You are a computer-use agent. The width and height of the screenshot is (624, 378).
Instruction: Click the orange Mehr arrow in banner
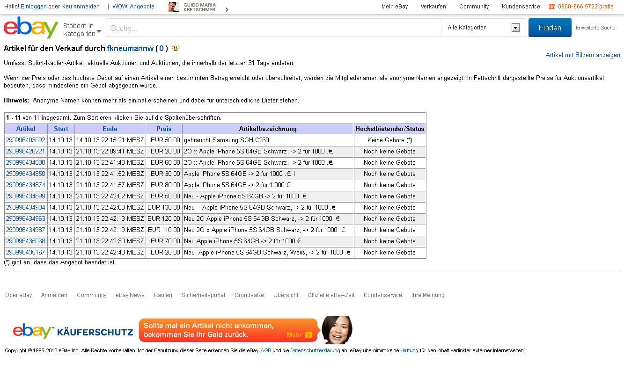tap(308, 334)
